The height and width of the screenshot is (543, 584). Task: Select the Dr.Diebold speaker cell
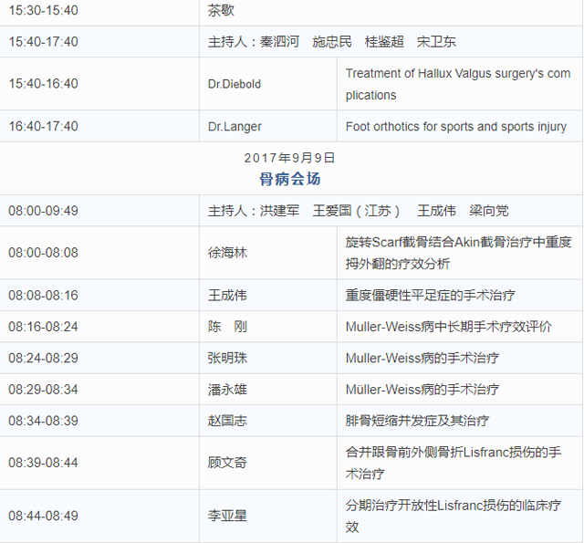pos(234,84)
